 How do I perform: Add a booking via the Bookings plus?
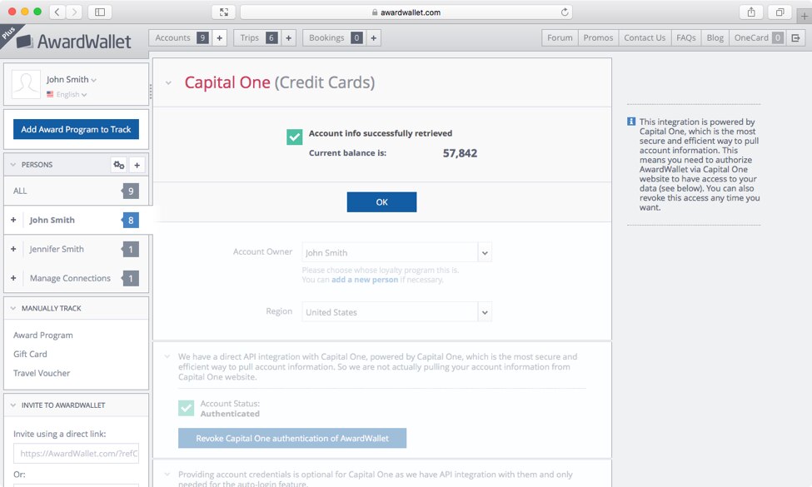[x=373, y=37]
